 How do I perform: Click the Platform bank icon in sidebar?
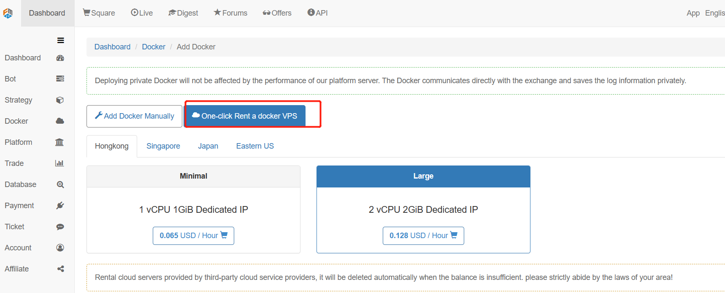(60, 142)
